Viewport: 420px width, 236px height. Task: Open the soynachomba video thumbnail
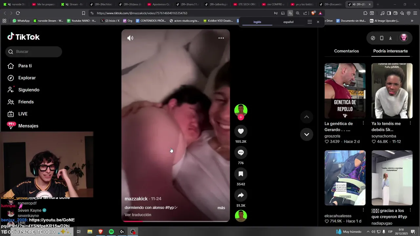[x=392, y=91]
